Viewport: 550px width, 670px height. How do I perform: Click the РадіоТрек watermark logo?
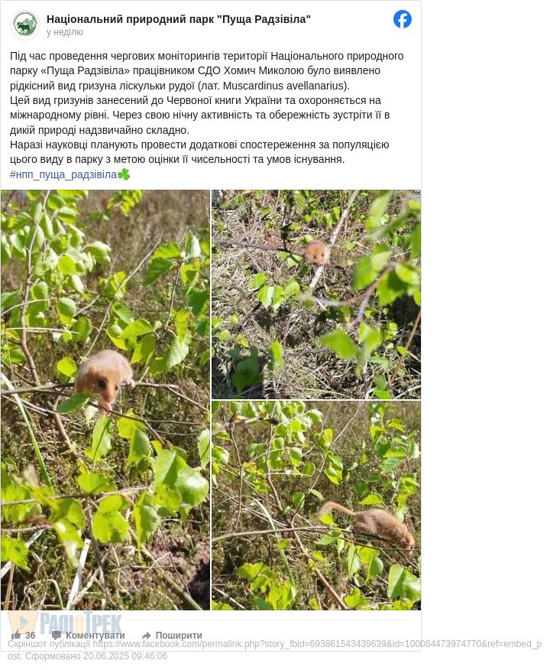(66, 623)
